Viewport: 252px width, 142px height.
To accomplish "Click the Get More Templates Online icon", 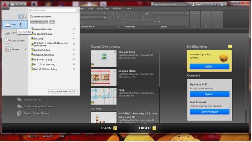I will coord(19,106).
